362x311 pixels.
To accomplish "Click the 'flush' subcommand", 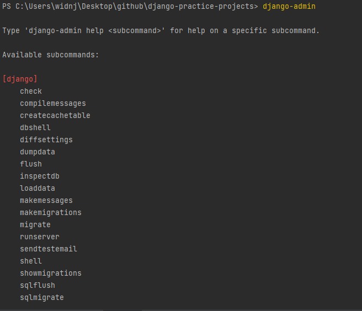I will (x=31, y=164).
